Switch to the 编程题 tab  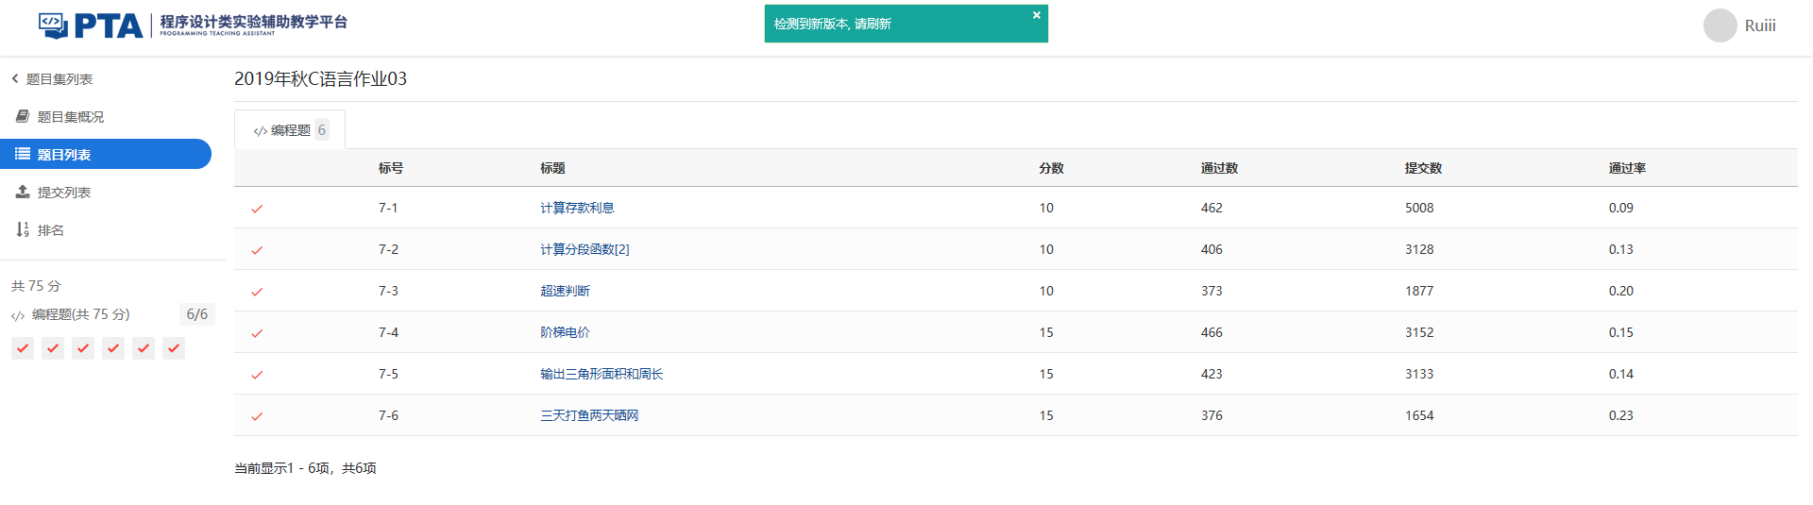tap(289, 130)
